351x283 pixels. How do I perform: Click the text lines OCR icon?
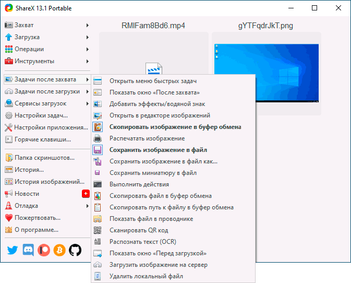coord(98,242)
